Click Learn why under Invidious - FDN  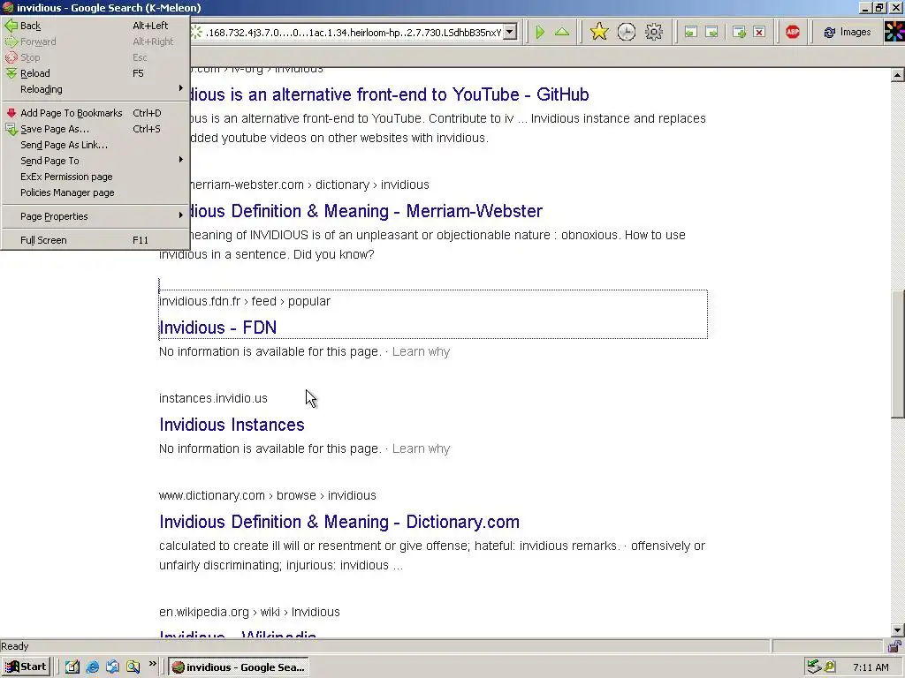click(421, 351)
